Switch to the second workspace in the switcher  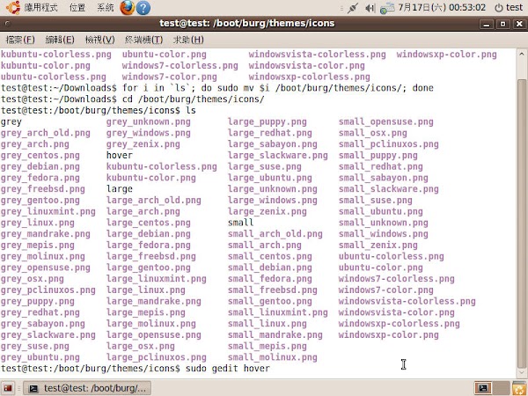point(502,388)
